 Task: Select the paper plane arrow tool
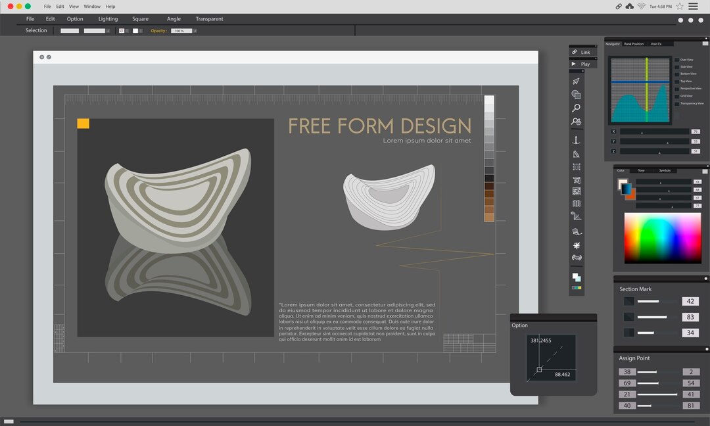tap(576, 82)
